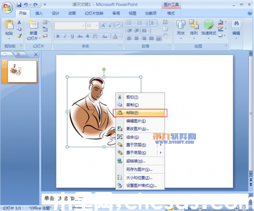Open Format Picture (O) menu entry
Screen dimensions: 254x211
coord(140,186)
